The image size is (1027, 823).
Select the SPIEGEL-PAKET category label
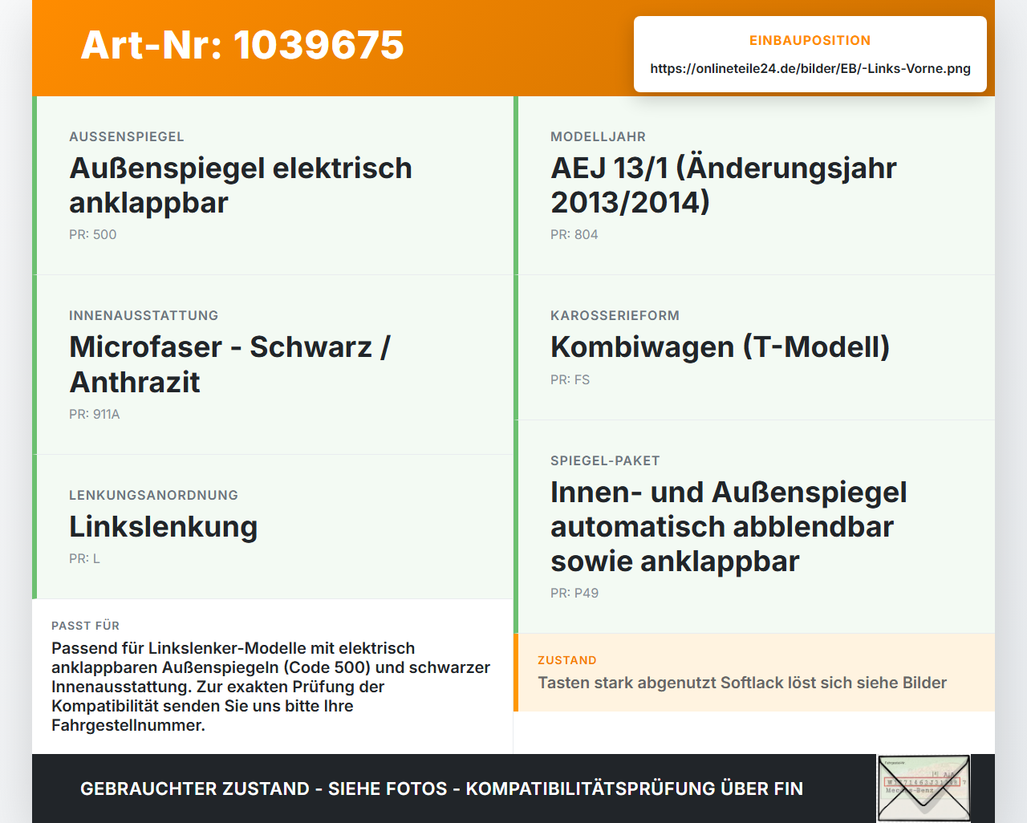pyautogui.click(x=605, y=460)
